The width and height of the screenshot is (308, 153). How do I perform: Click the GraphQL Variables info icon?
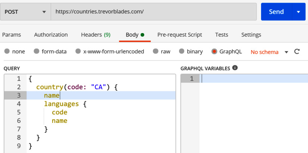click(235, 68)
